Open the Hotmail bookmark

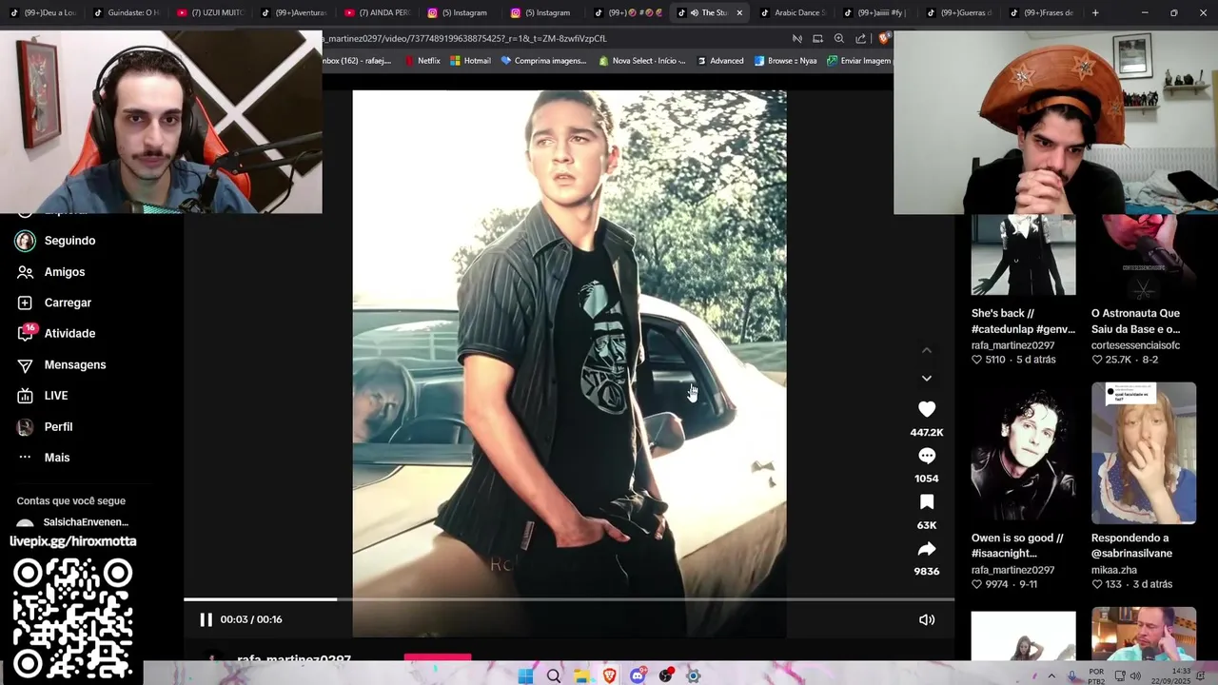coord(470,61)
